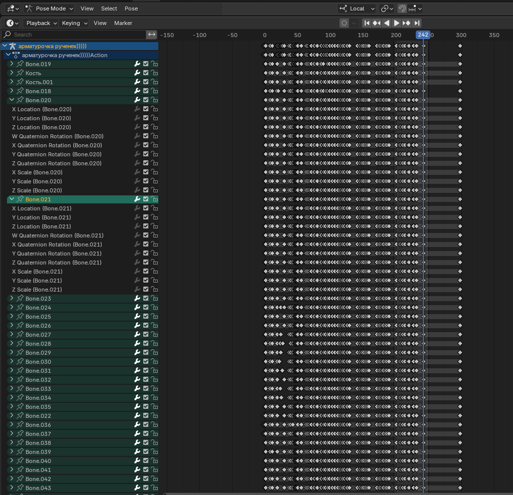513x495 pixels.
Task: Open the Local transform orientation dropdown
Action: (357, 9)
